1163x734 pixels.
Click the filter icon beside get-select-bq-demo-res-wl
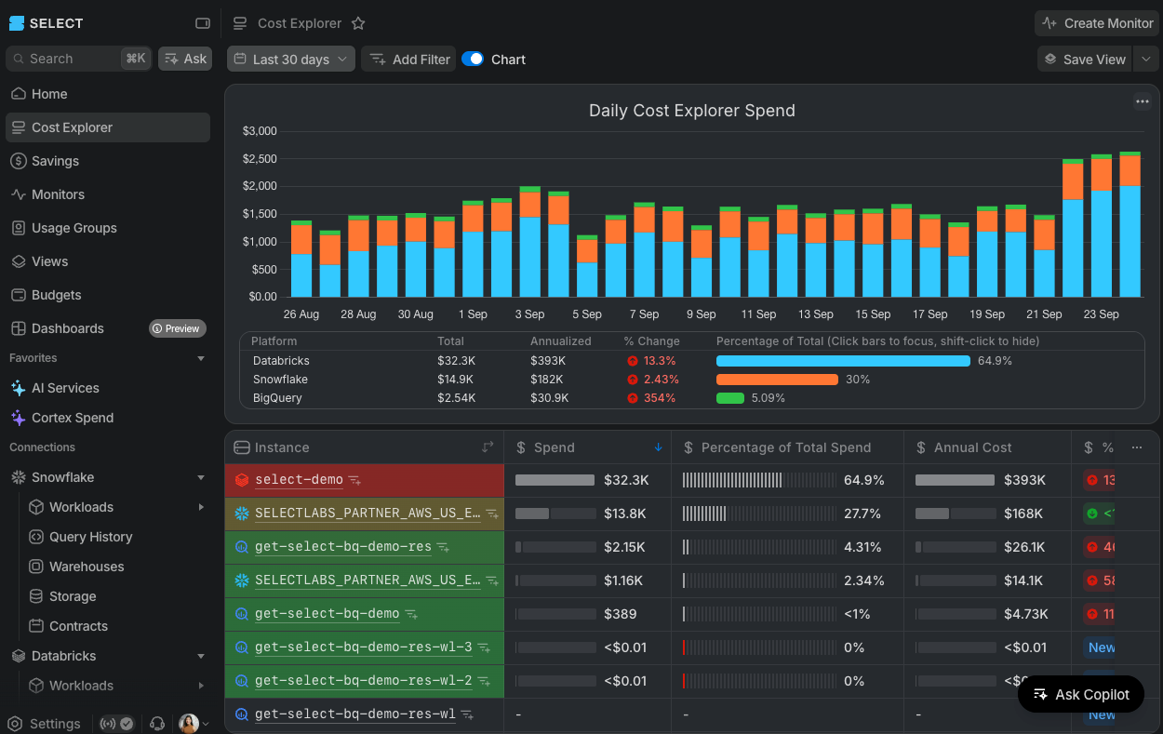tap(467, 714)
